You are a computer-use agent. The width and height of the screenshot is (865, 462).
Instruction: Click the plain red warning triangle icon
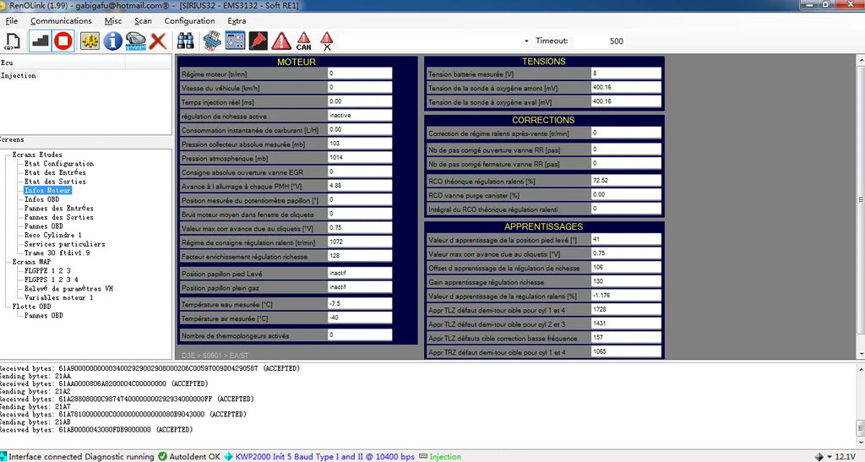pyautogui.click(x=281, y=41)
